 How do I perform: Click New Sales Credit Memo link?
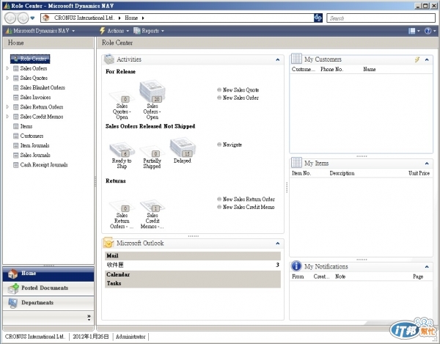(249, 207)
